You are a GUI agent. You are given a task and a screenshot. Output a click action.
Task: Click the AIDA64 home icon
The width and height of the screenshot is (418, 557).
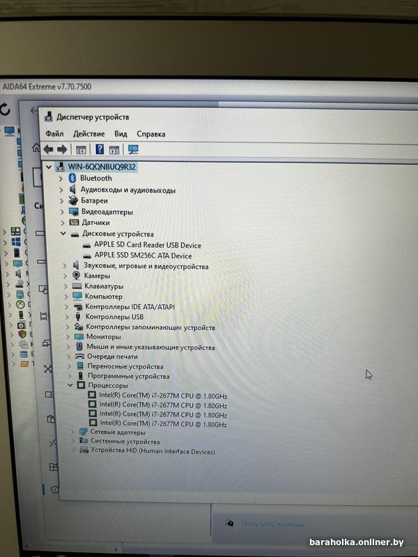(x=36, y=147)
